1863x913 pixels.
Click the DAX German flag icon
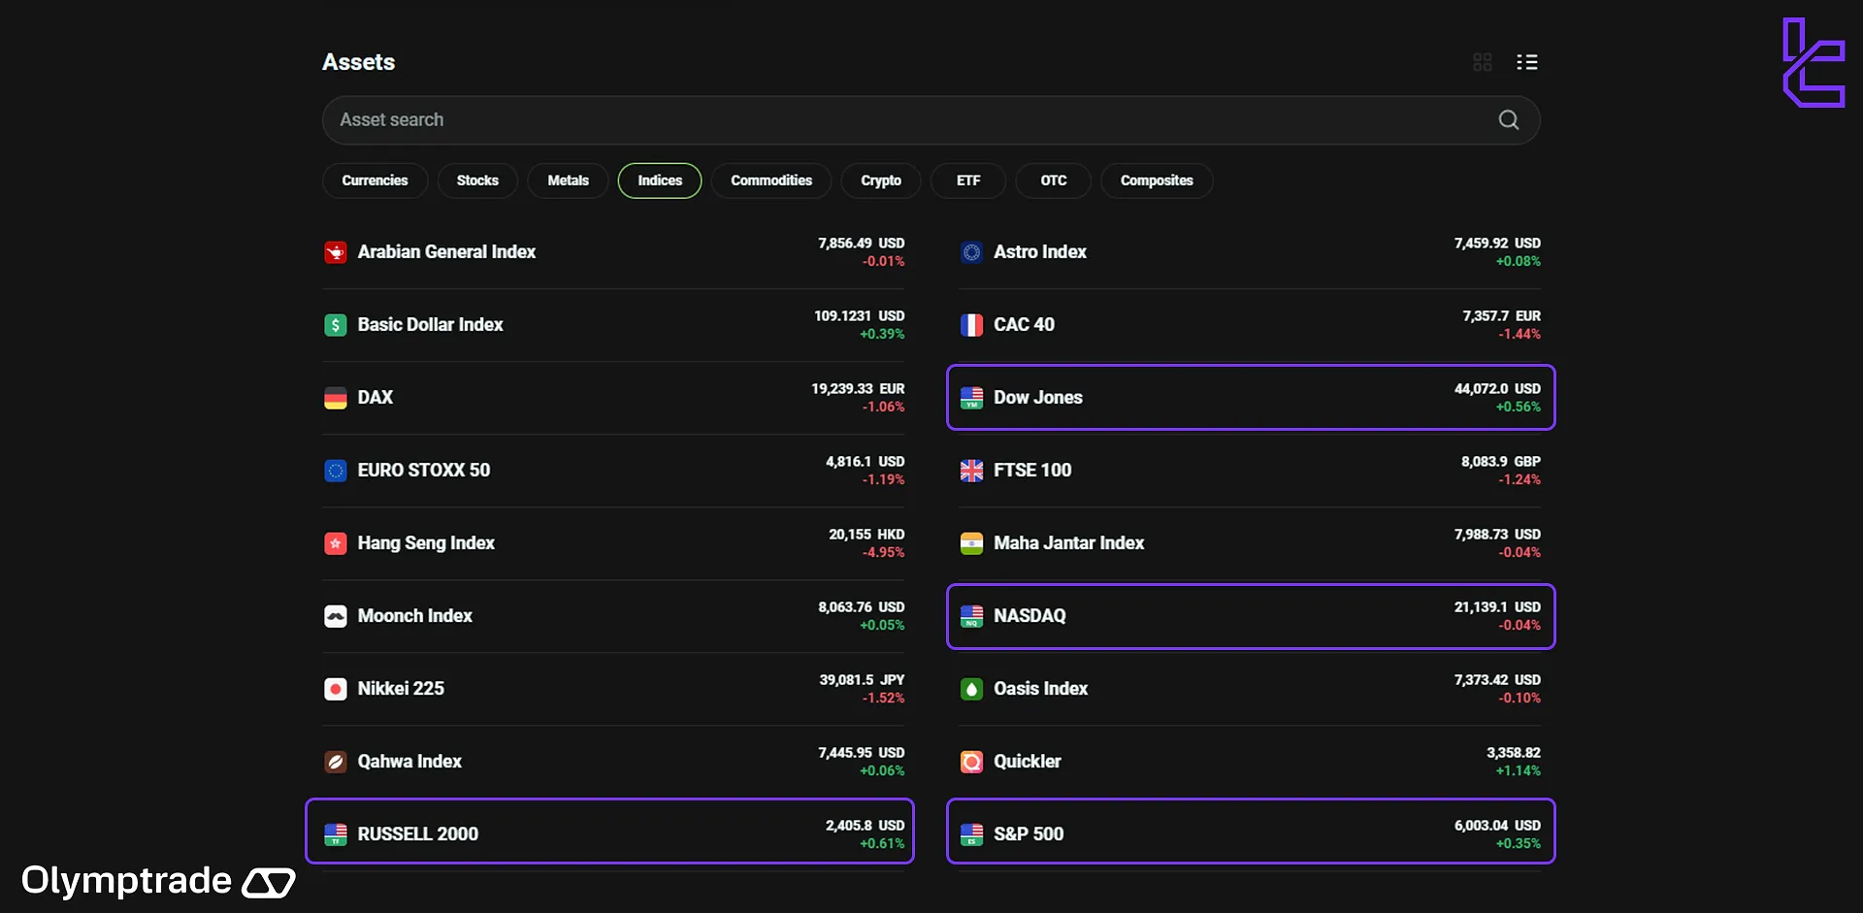point(336,398)
